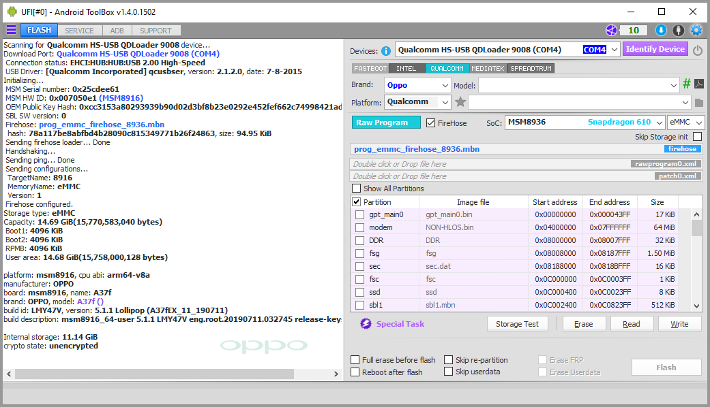Screen dimensions: 710x407
Task: Open the firmware folder browse icon
Action: click(699, 103)
